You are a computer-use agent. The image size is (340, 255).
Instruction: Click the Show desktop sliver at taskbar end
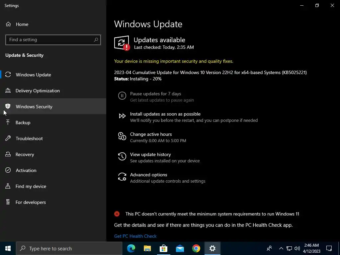click(339, 248)
